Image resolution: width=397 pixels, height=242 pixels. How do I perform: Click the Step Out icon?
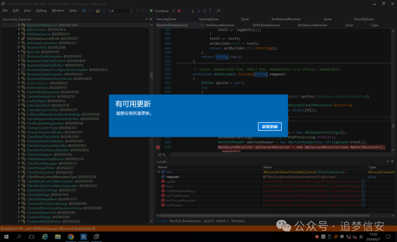(210, 11)
